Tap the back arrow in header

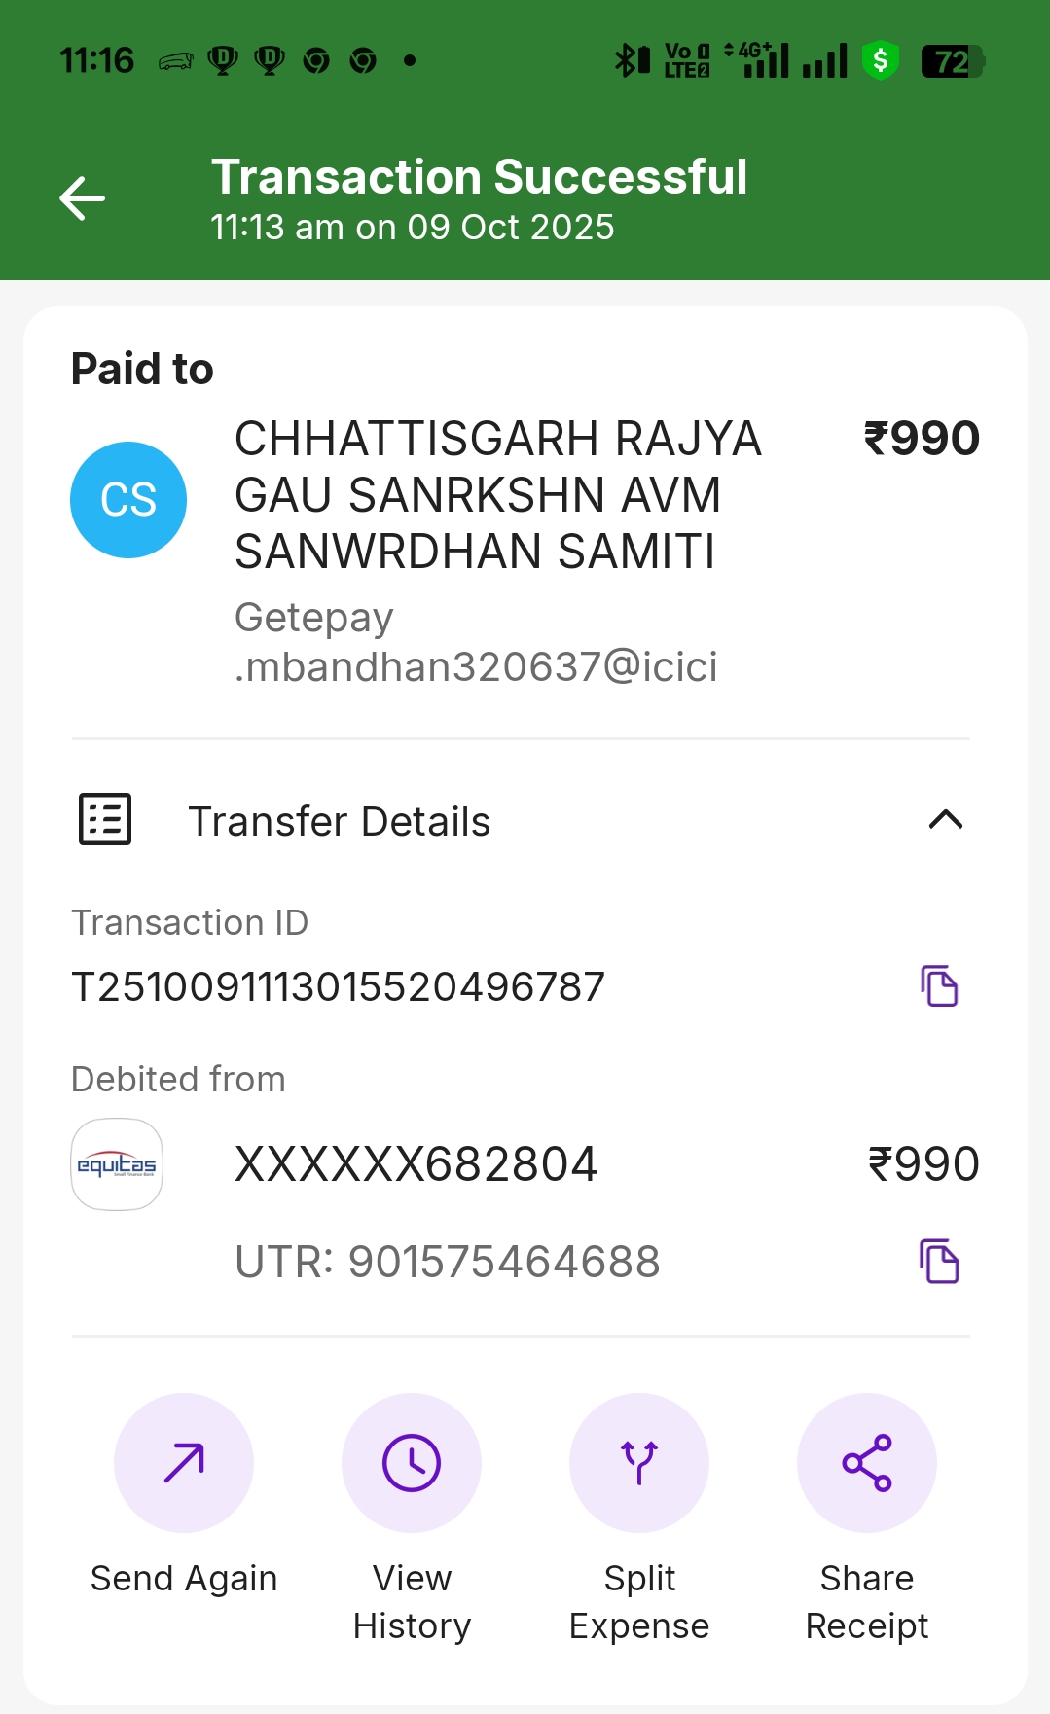coord(83,198)
